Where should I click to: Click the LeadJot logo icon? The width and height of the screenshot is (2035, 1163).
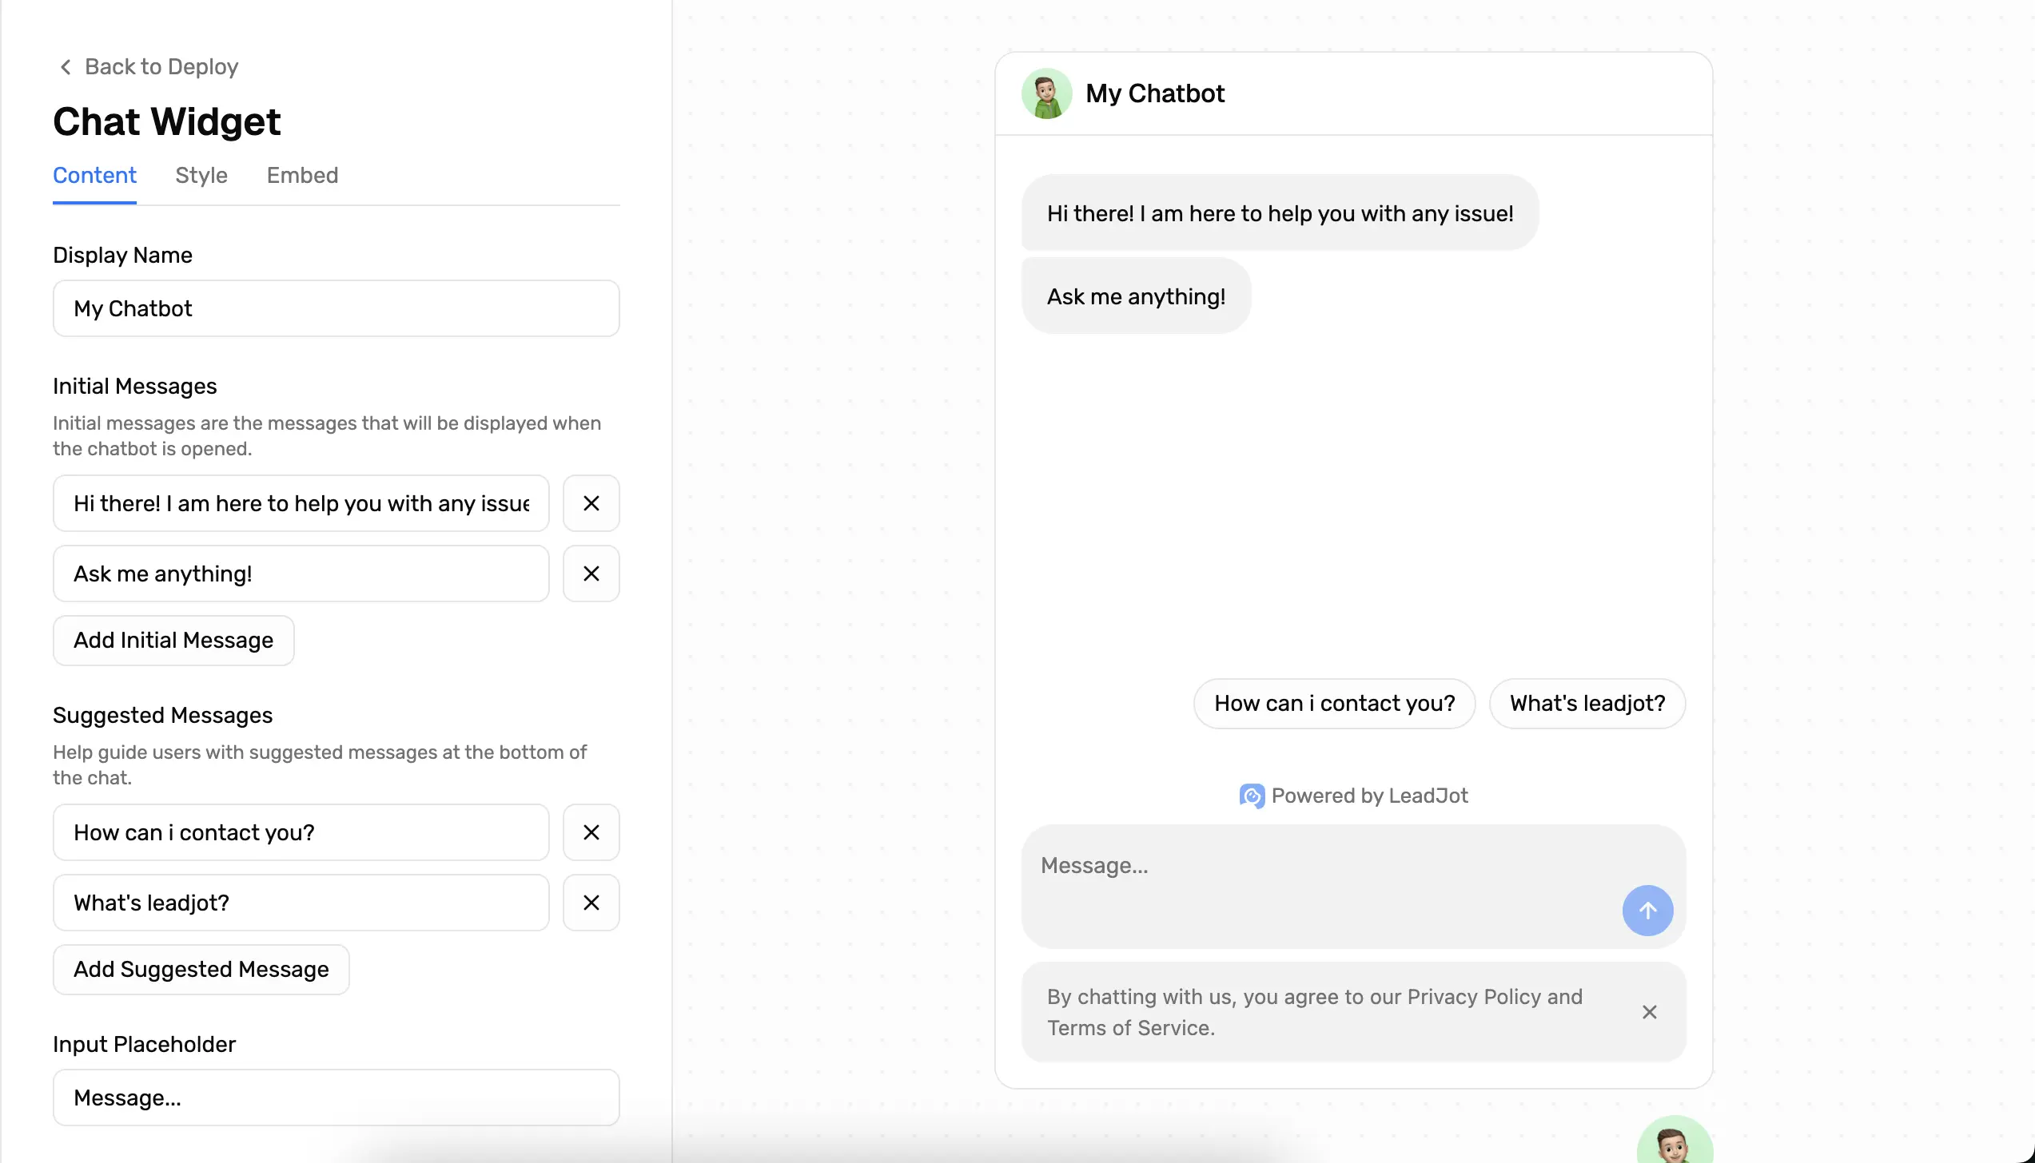1252,796
